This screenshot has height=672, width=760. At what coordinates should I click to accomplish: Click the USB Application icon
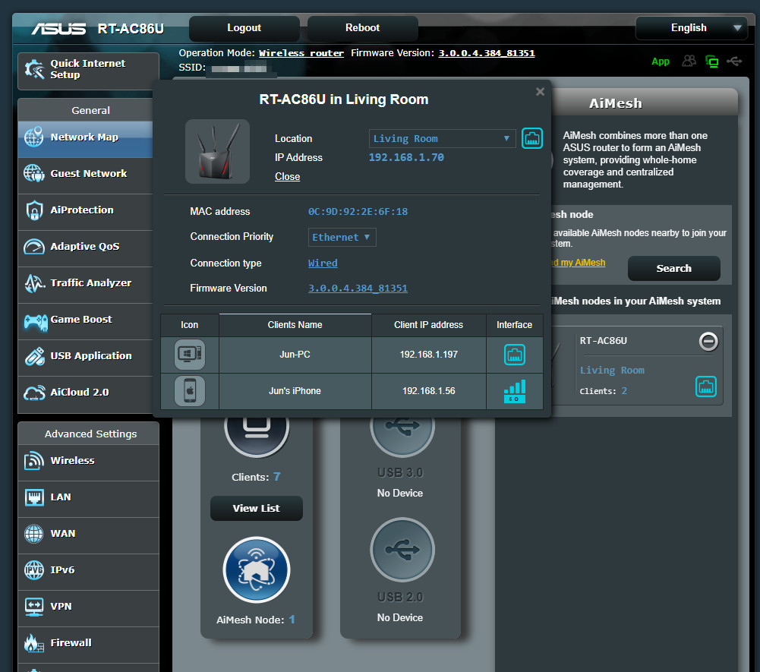[x=34, y=356]
